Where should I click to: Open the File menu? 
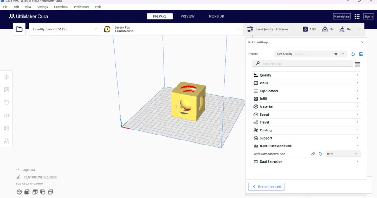[x=5, y=7]
